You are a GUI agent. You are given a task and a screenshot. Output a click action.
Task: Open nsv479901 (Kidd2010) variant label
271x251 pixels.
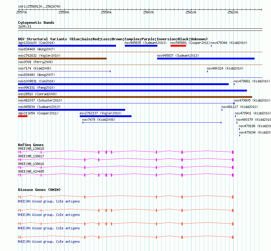(x=253, y=113)
